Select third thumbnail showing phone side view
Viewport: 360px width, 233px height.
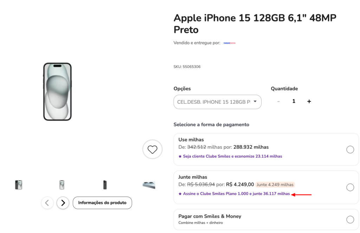[x=105, y=185]
